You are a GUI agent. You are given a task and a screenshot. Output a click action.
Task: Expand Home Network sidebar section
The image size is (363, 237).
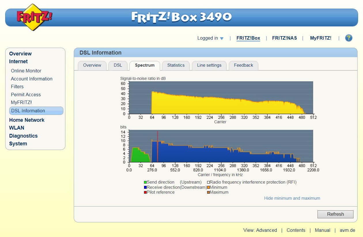(x=27, y=120)
